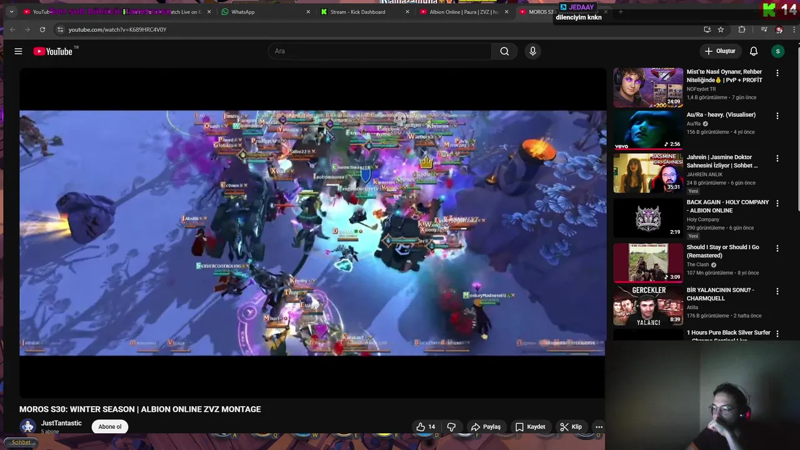Click the Sohbet chat button
This screenshot has height=450, width=800.
click(x=21, y=442)
